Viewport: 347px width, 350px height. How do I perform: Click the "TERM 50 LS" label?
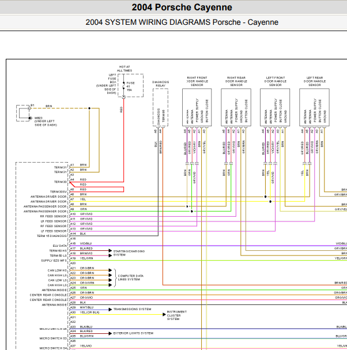(x=58, y=255)
